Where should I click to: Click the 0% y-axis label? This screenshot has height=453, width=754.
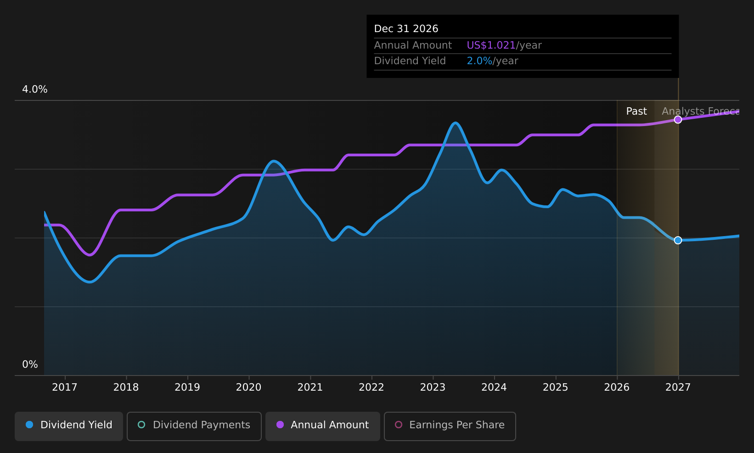tap(30, 365)
